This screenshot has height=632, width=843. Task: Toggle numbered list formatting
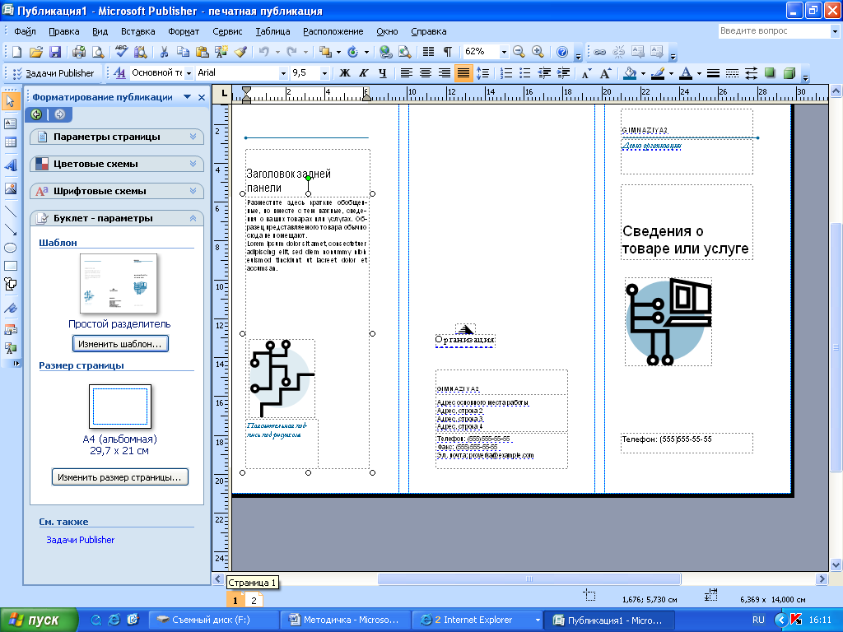pos(506,73)
